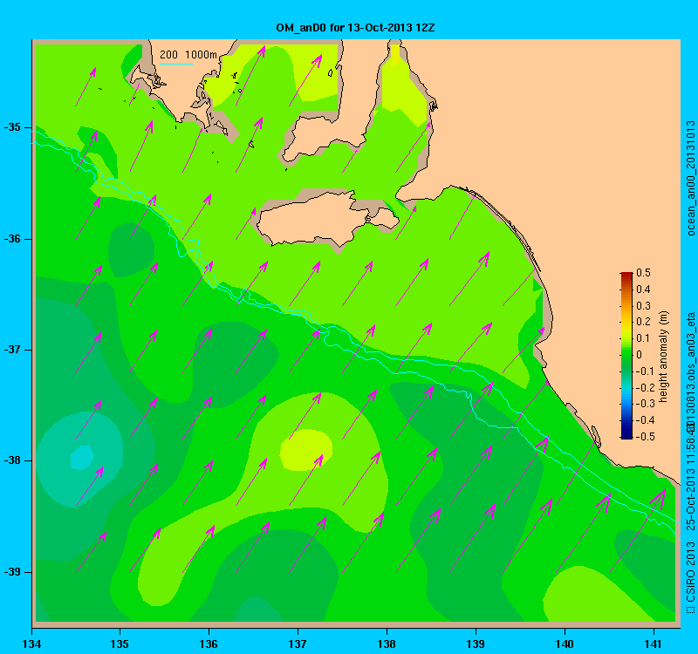Image resolution: width=698 pixels, height=654 pixels.
Task: Click the longitude 139 axis label
Action: (x=476, y=644)
